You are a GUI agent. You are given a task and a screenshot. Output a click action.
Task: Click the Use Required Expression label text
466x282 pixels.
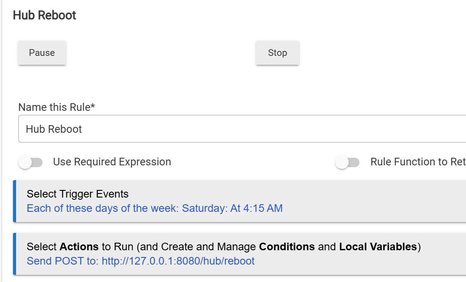point(112,162)
